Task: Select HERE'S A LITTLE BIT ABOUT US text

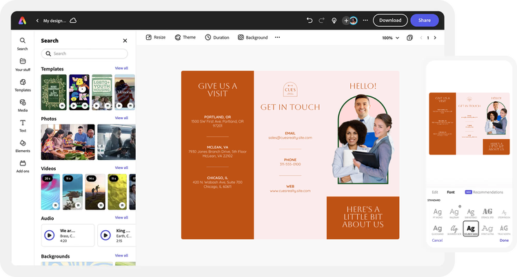Action: click(x=363, y=217)
